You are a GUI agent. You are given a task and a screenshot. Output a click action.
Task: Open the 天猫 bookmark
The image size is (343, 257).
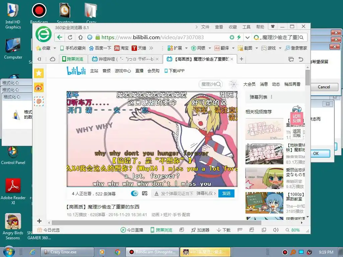[139, 48]
